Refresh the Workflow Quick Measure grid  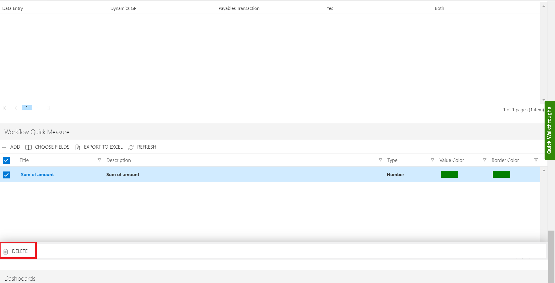click(142, 147)
